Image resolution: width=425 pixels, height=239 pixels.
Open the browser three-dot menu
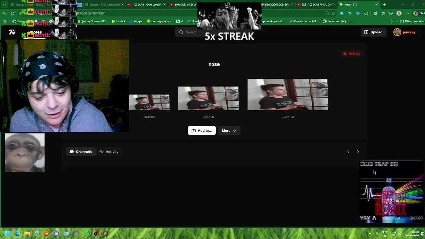[407, 13]
